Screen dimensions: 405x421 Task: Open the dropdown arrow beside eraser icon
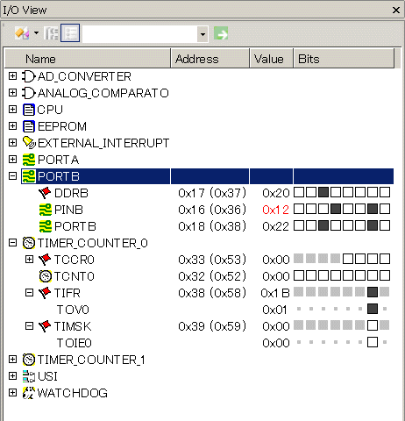[x=36, y=33]
